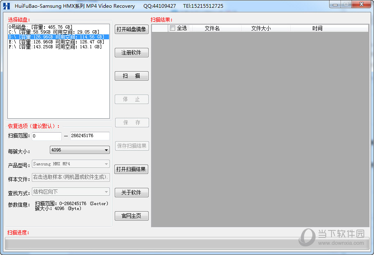374x255 pixels.
Task: Click the 打开磁盘镜像 button
Action: click(131, 29)
